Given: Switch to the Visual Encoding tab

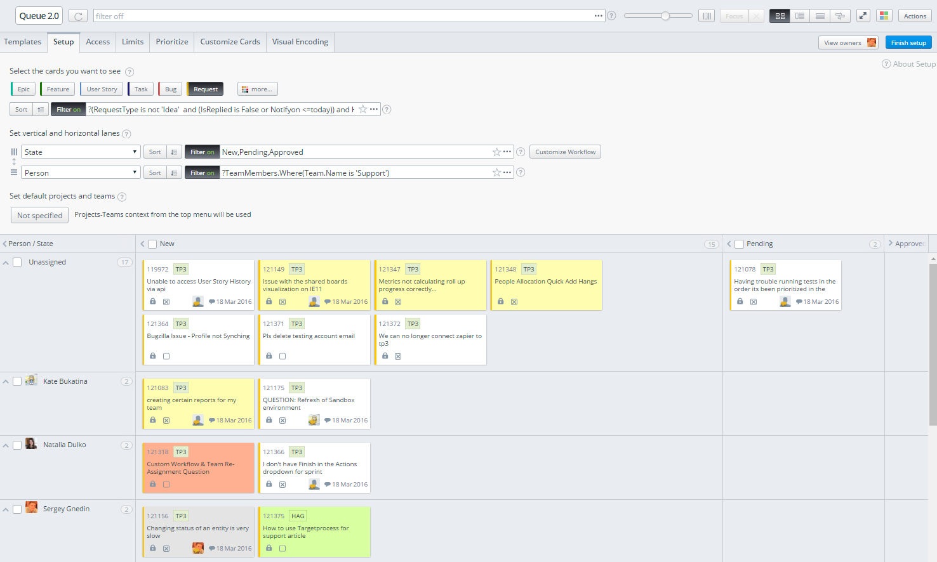Looking at the screenshot, I should (300, 42).
